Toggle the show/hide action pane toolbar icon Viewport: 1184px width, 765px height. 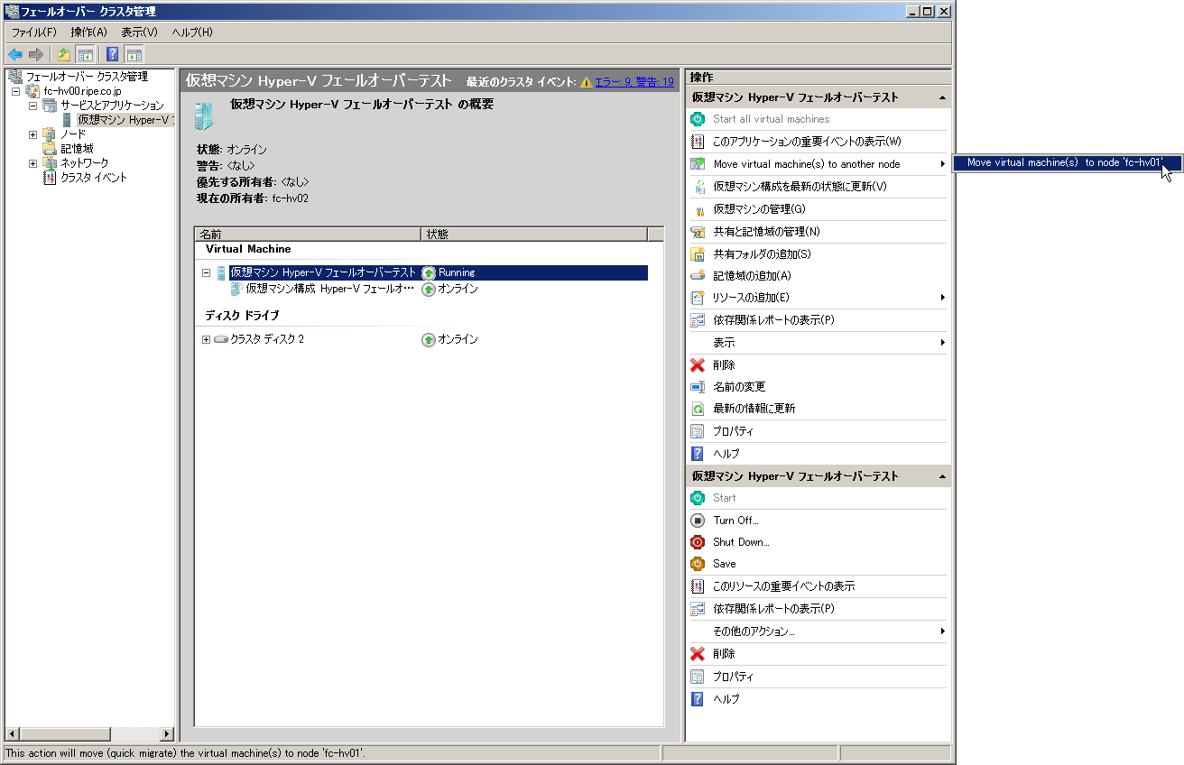[134, 54]
